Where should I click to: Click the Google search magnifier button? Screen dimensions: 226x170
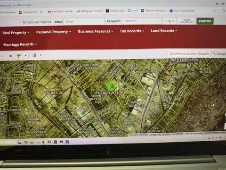219,53
